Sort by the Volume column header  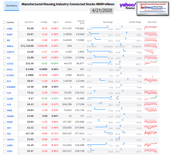click(x=68, y=22)
